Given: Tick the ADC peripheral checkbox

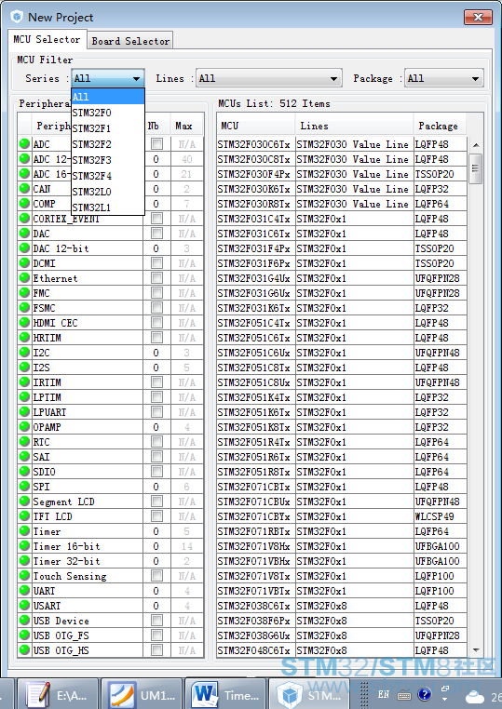Looking at the screenshot, I should (156, 144).
